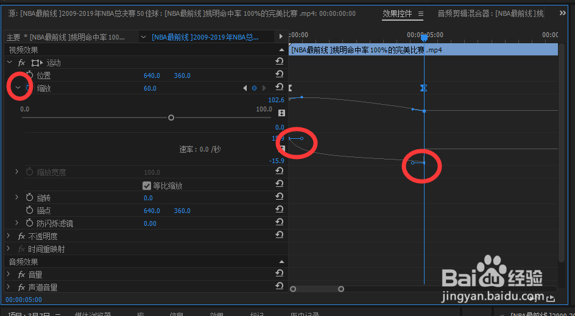Uncheck the 等比缩放 uniform scale checkbox
The height and width of the screenshot is (316, 575).
(147, 186)
